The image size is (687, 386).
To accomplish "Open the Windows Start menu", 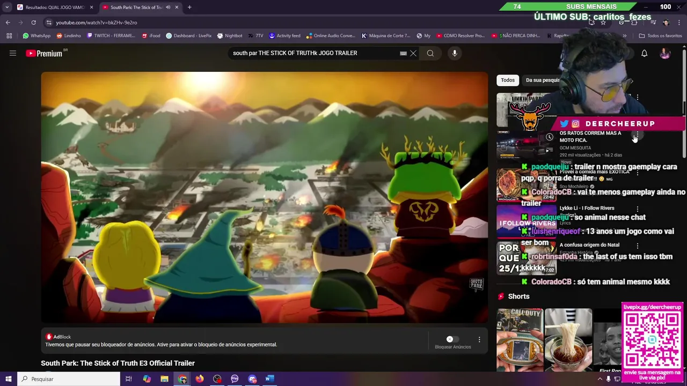I will 9,379.
